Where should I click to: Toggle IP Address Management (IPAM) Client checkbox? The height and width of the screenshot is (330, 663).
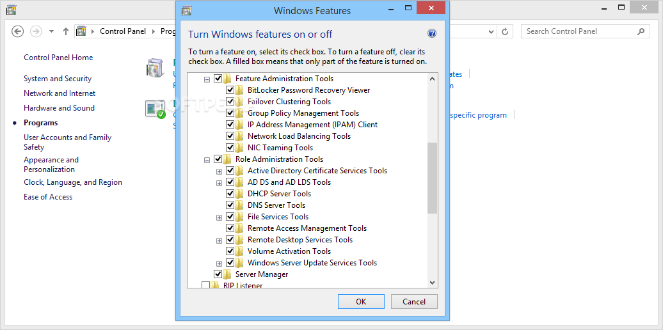pos(230,125)
